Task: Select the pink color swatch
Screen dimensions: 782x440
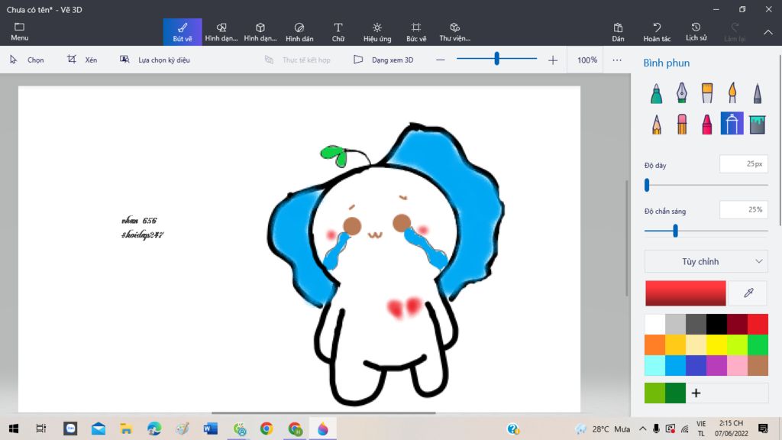Action: [737, 365]
